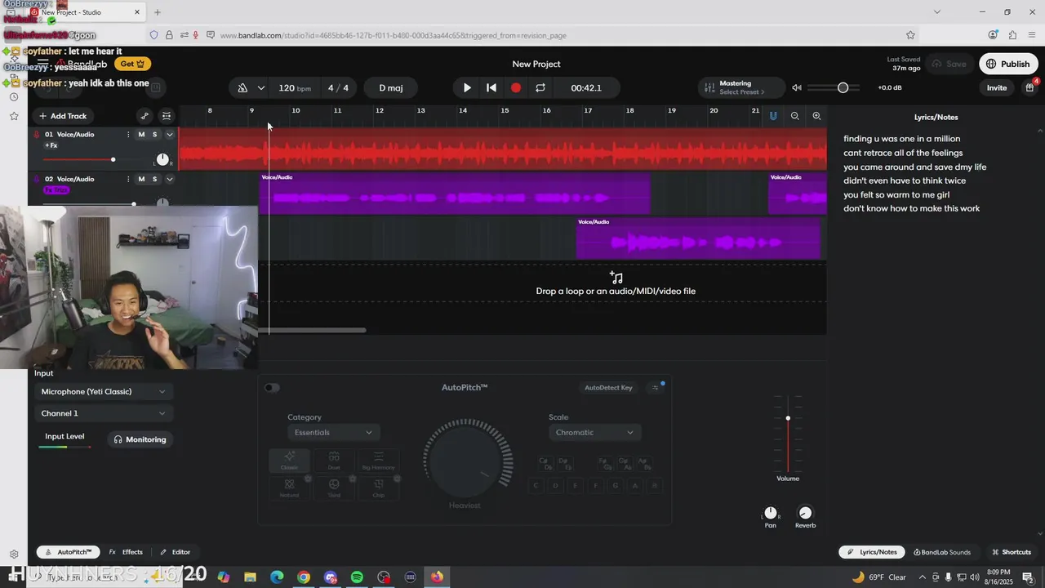1045x588 pixels.
Task: Open Chrome from the taskbar
Action: 304,577
